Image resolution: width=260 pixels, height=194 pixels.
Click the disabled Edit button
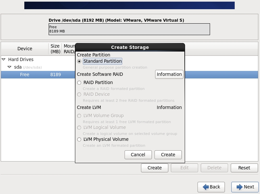click(x=184, y=168)
